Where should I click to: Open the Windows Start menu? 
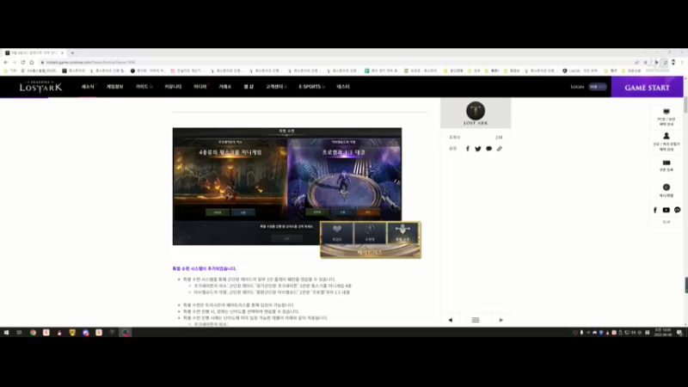click(6, 333)
